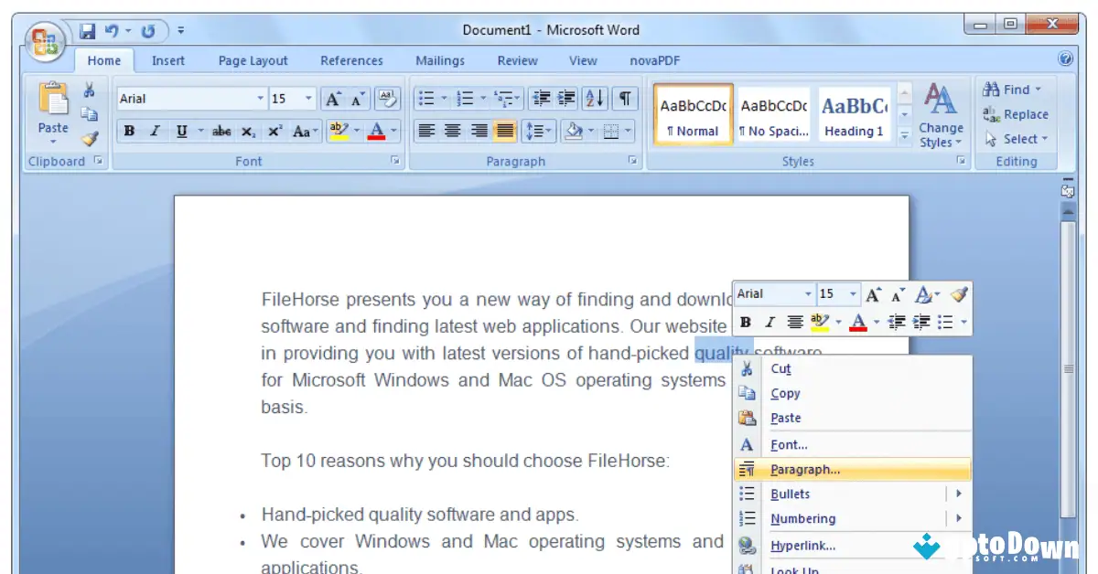Apply superscript formatting
This screenshot has height=574, width=1098.
click(273, 131)
